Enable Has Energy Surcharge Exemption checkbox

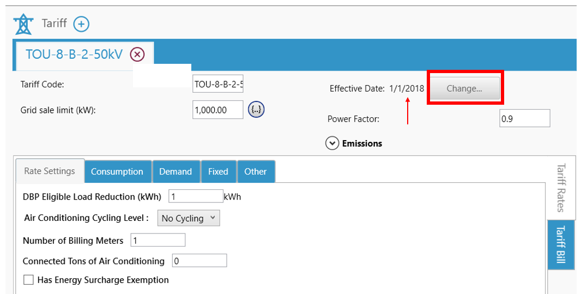click(29, 280)
